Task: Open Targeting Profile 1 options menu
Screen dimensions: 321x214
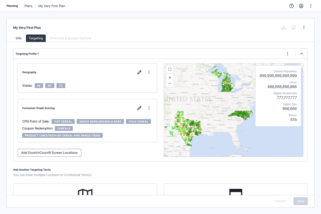Action: (x=288, y=54)
